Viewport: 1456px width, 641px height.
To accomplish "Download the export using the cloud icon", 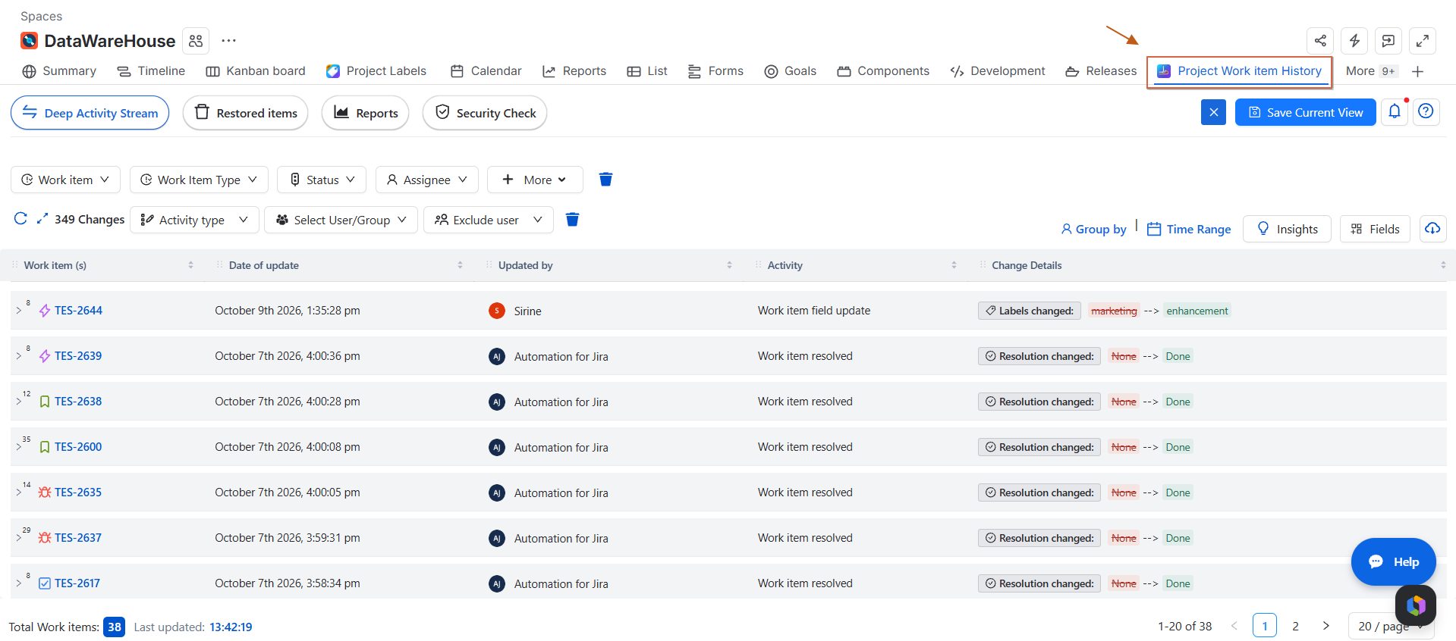I will click(x=1432, y=229).
